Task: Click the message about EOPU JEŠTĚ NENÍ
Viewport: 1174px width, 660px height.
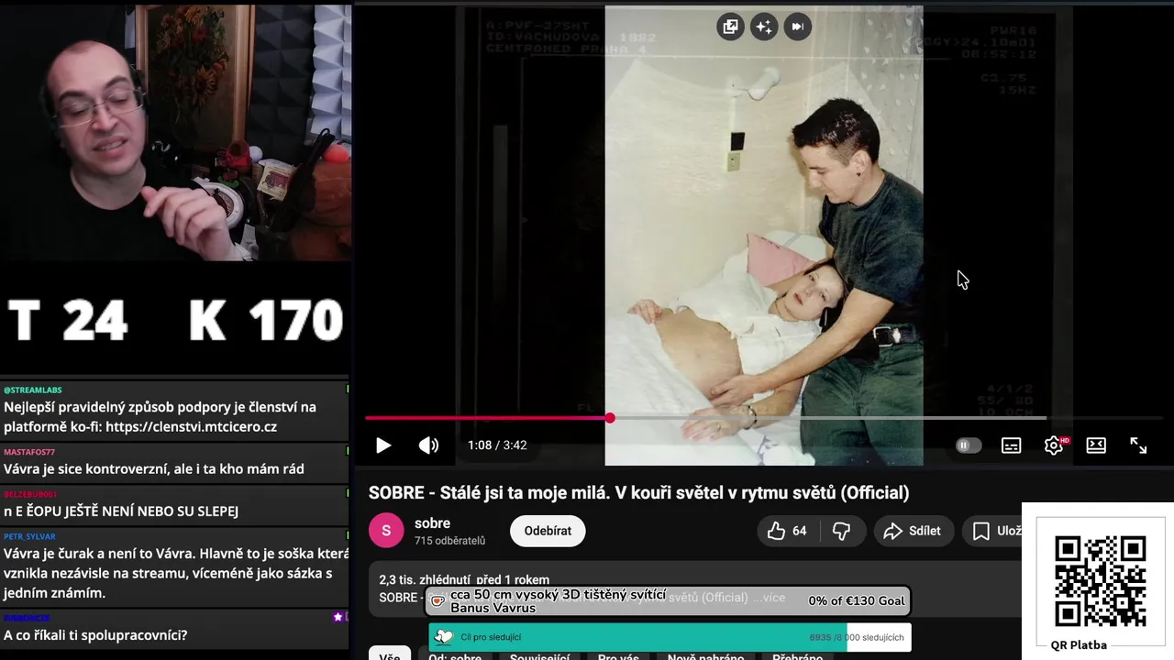Action: [121, 511]
